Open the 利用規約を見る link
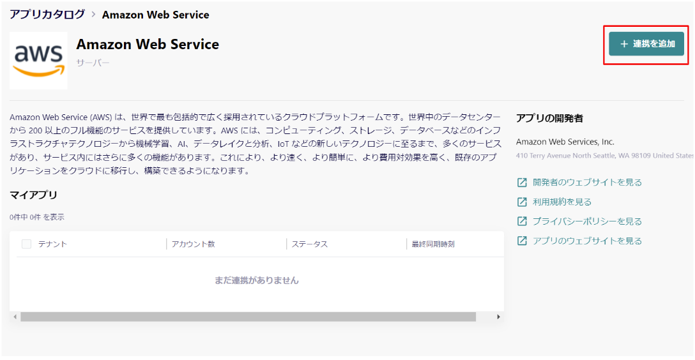695x360 pixels. pos(561,202)
